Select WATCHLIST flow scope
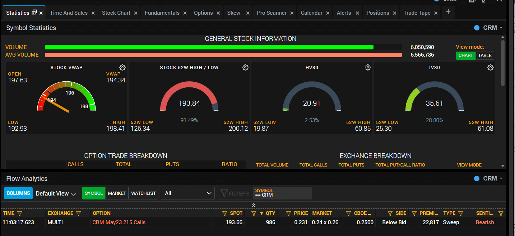This screenshot has width=515, height=236. pos(144,193)
